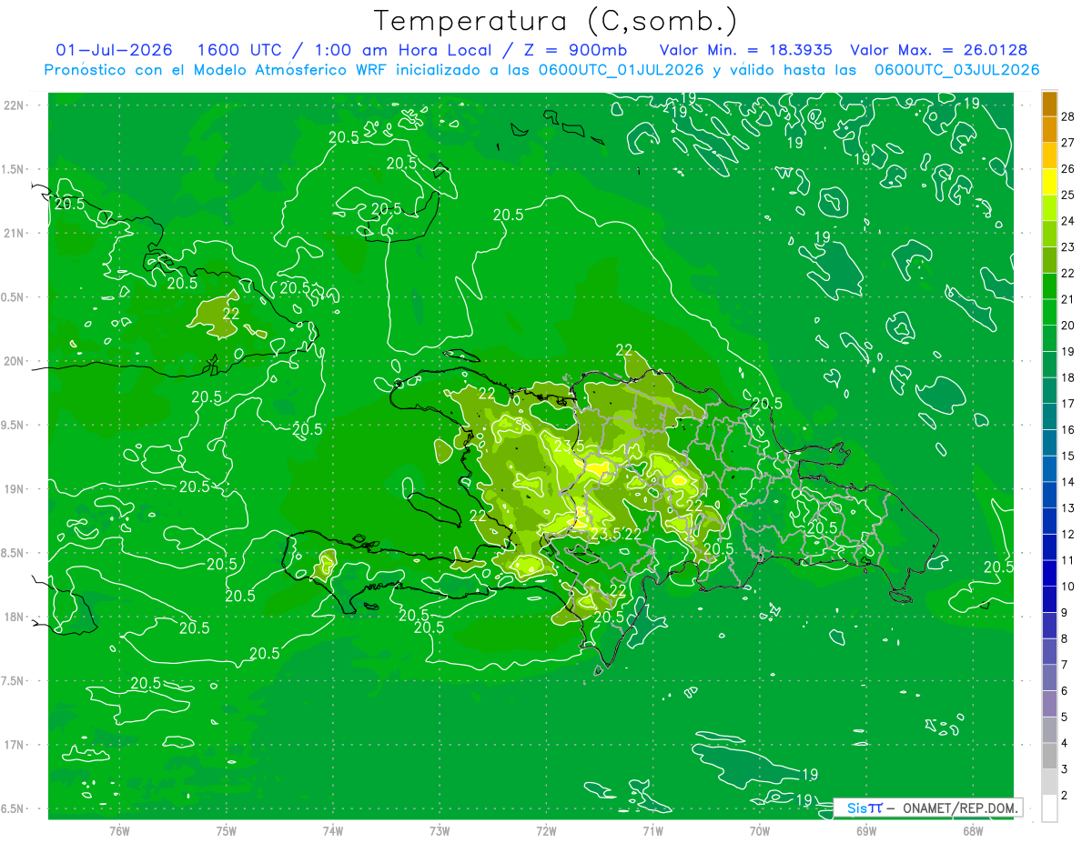Click the yellow band between 25 and 26
Viewport: 1092px width, 843px height.
(x=1049, y=182)
